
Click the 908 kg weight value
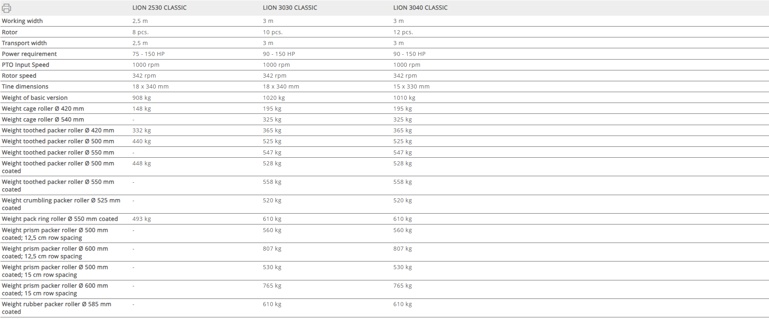(142, 98)
